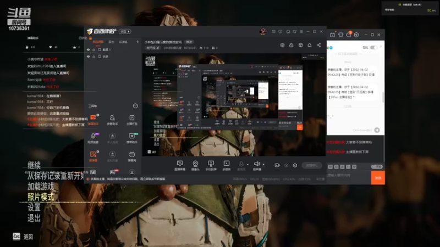The image size is (440, 247).
Task: Add a 多媒体 multimedia source
Action: pyautogui.click(x=227, y=166)
